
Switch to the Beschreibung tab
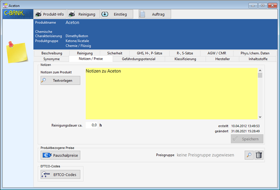51,53
